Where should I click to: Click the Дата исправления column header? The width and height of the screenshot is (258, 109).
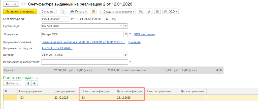tap(193, 91)
